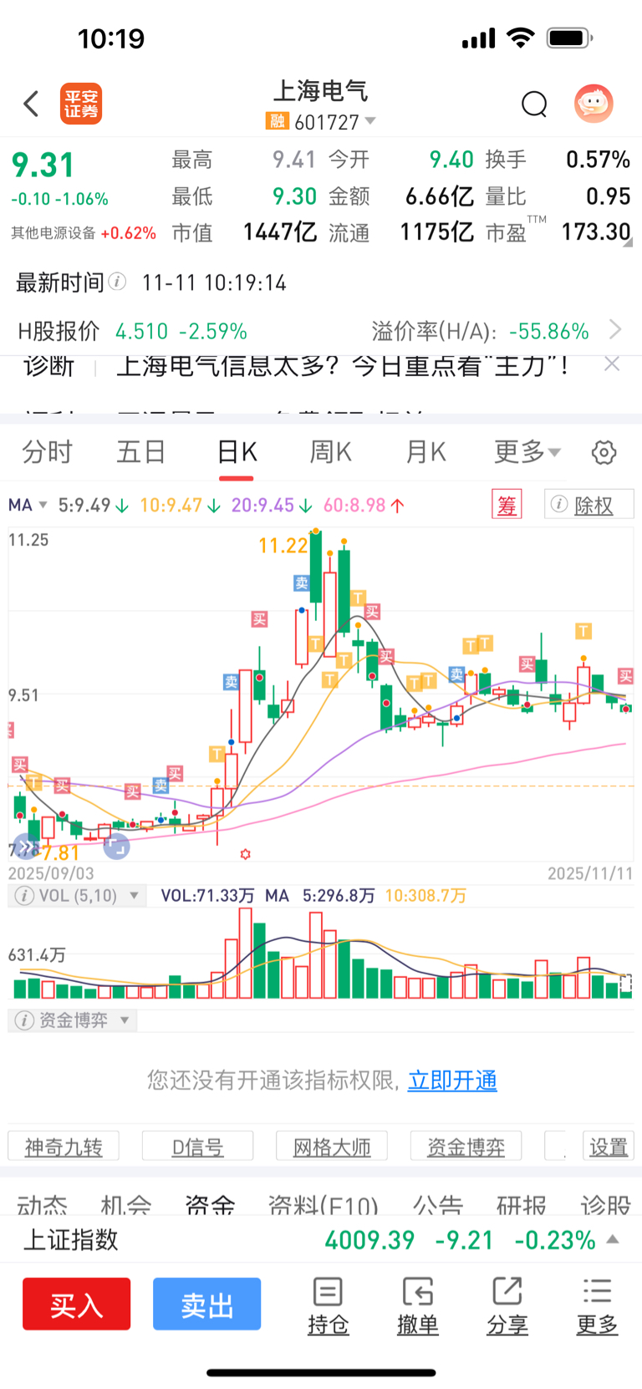Viewport: 642px width, 1389px height.
Task: Open H-share quote details chevron
Action: (x=615, y=329)
